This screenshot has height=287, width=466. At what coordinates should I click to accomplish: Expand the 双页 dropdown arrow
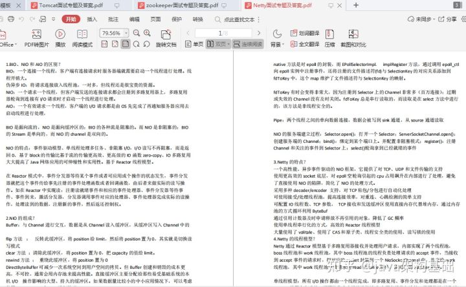tap(228, 44)
